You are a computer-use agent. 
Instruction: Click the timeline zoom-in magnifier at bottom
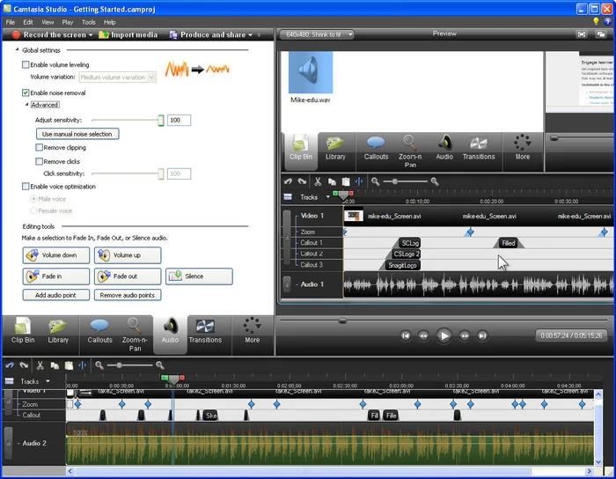click(160, 365)
